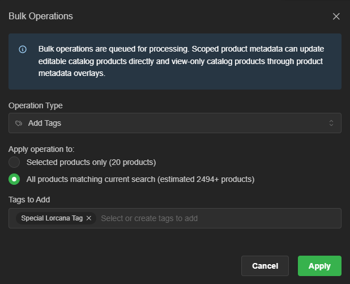This screenshot has width=350, height=284.
Task: Remove the Special Lorcana Tag chip
Action: click(89, 218)
